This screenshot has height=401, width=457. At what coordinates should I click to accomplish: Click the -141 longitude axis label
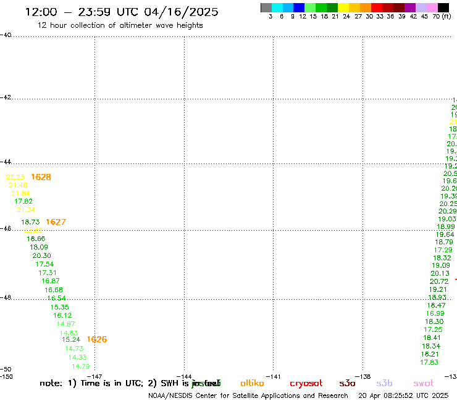pos(274,376)
